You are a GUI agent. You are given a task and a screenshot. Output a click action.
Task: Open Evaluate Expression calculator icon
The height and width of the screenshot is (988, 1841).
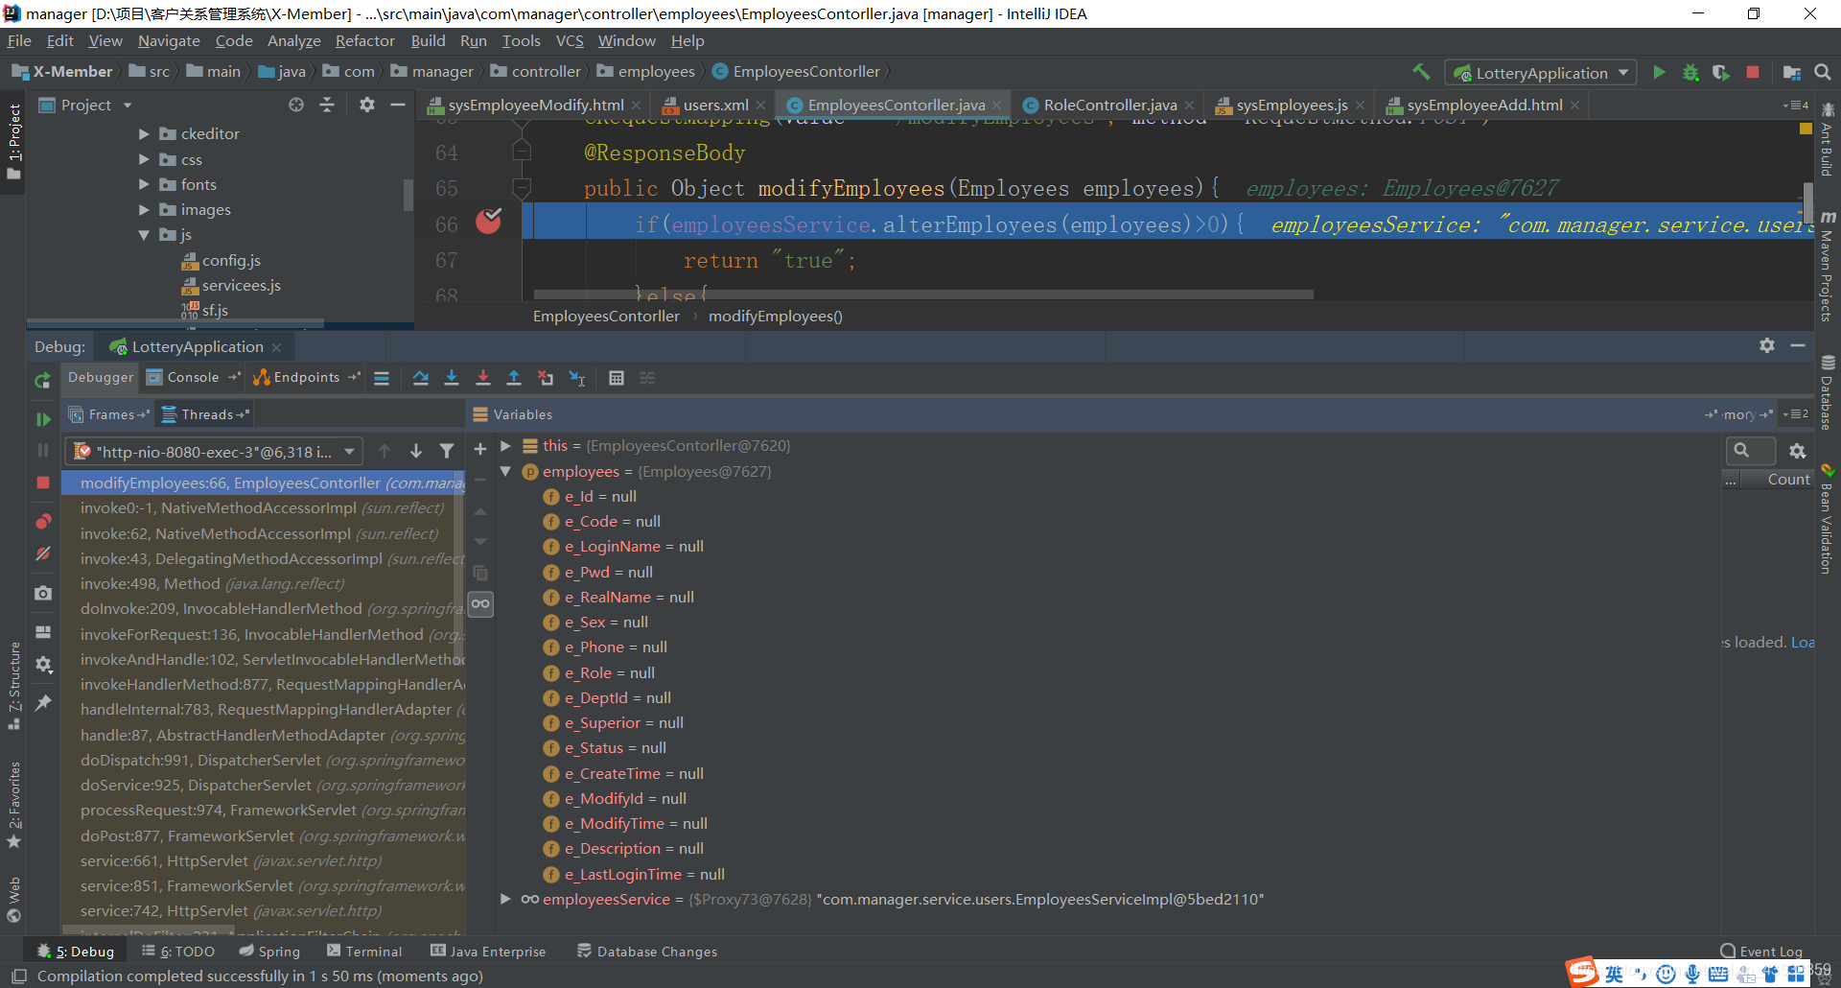(617, 378)
